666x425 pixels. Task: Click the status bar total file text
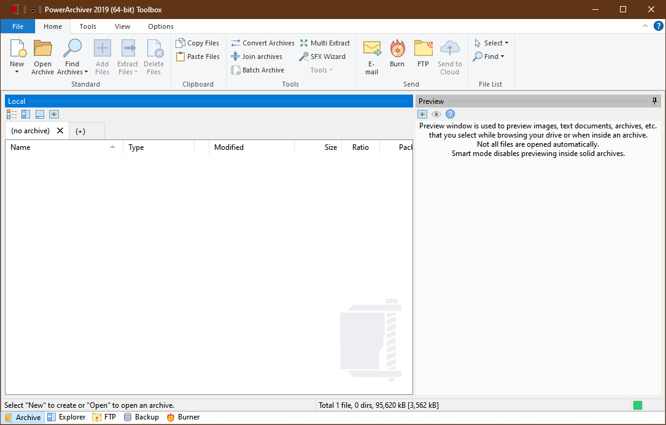point(379,405)
